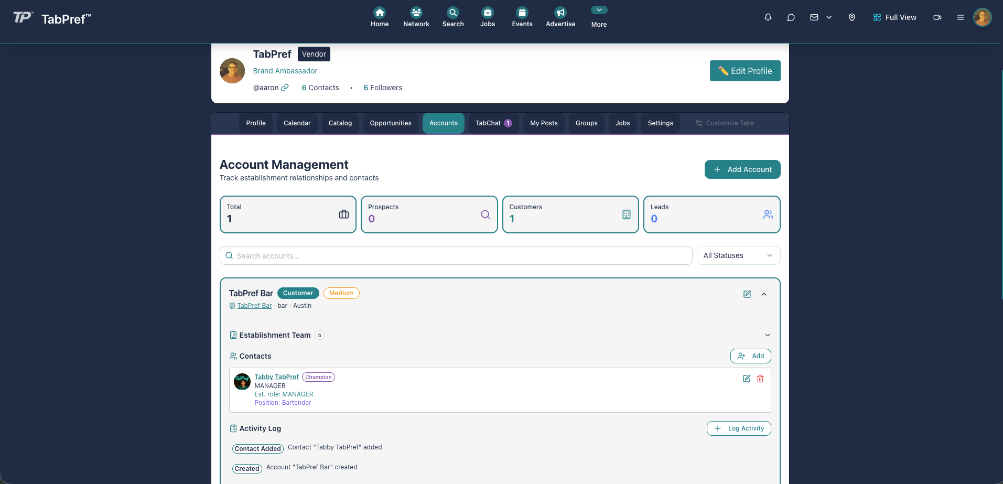Click Customize Tabs

pos(725,123)
